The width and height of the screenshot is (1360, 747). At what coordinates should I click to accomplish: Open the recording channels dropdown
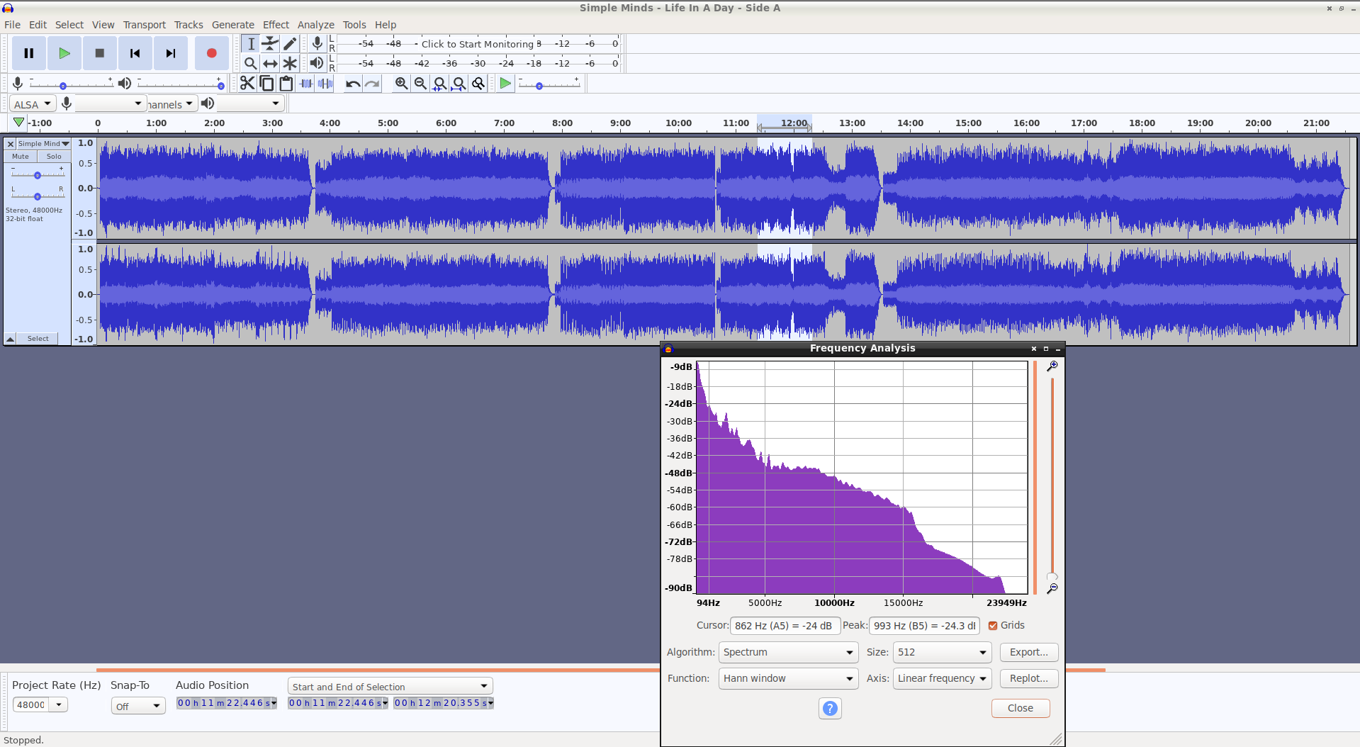(x=171, y=104)
